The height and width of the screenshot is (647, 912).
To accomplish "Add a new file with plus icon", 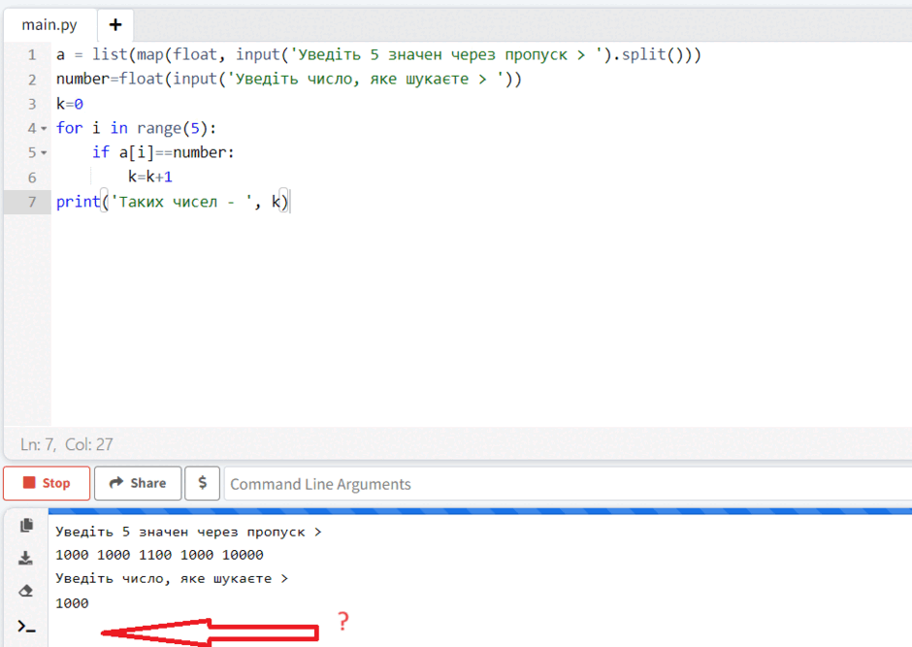I will pyautogui.click(x=115, y=25).
